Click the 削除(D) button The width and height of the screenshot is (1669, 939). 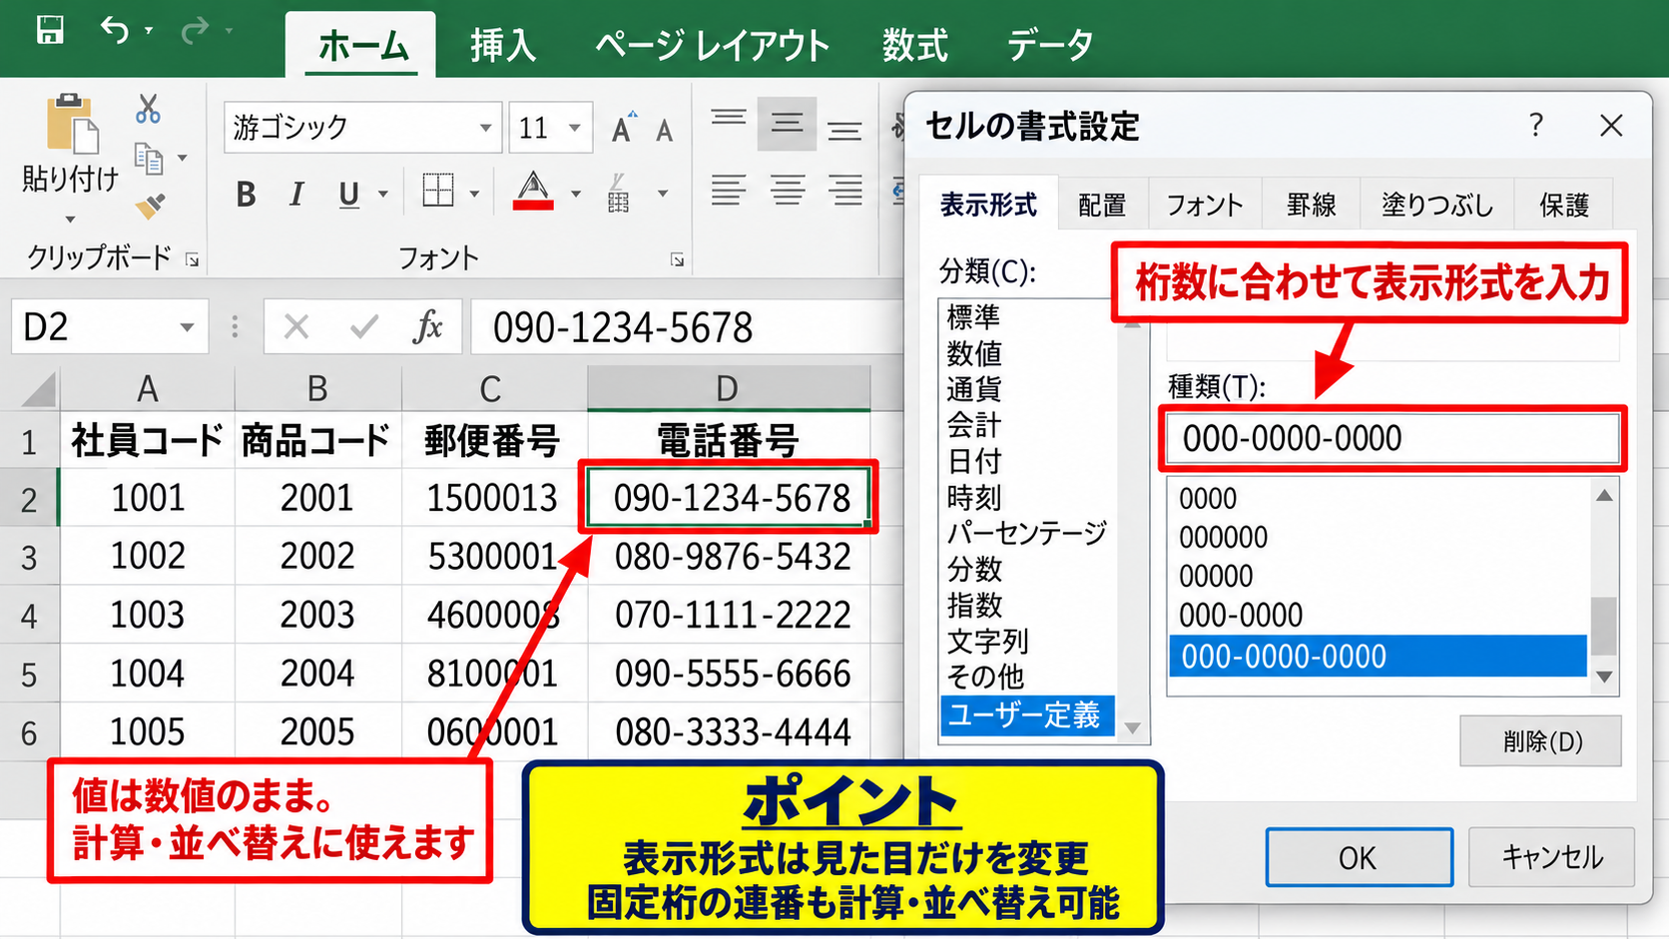tap(1540, 741)
